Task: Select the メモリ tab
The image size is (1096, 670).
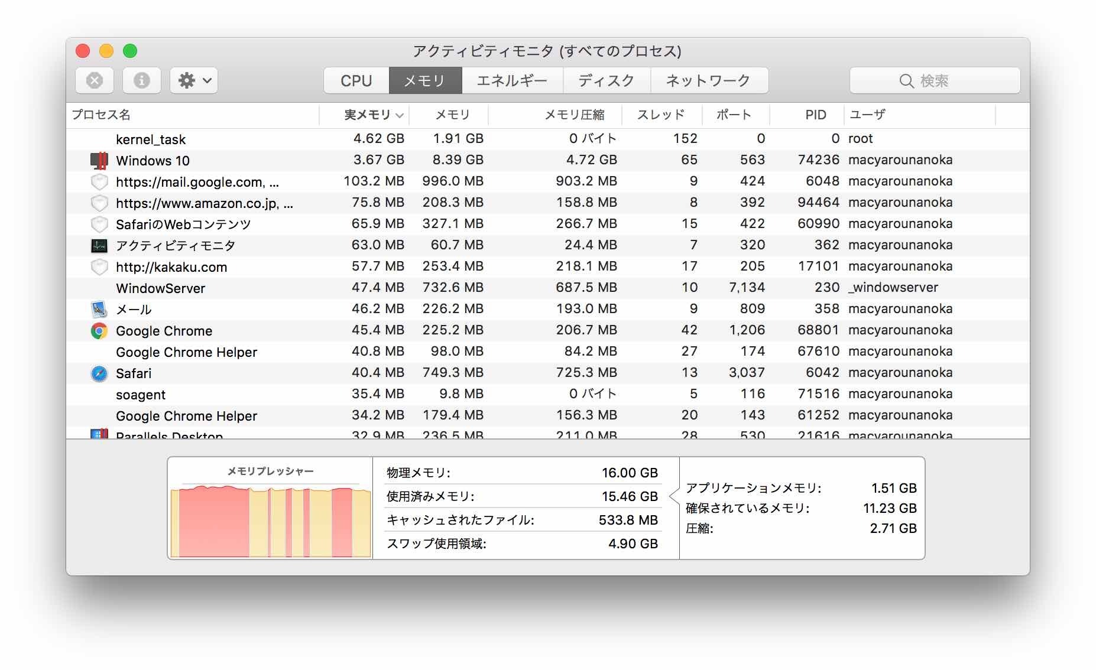Action: click(x=425, y=80)
